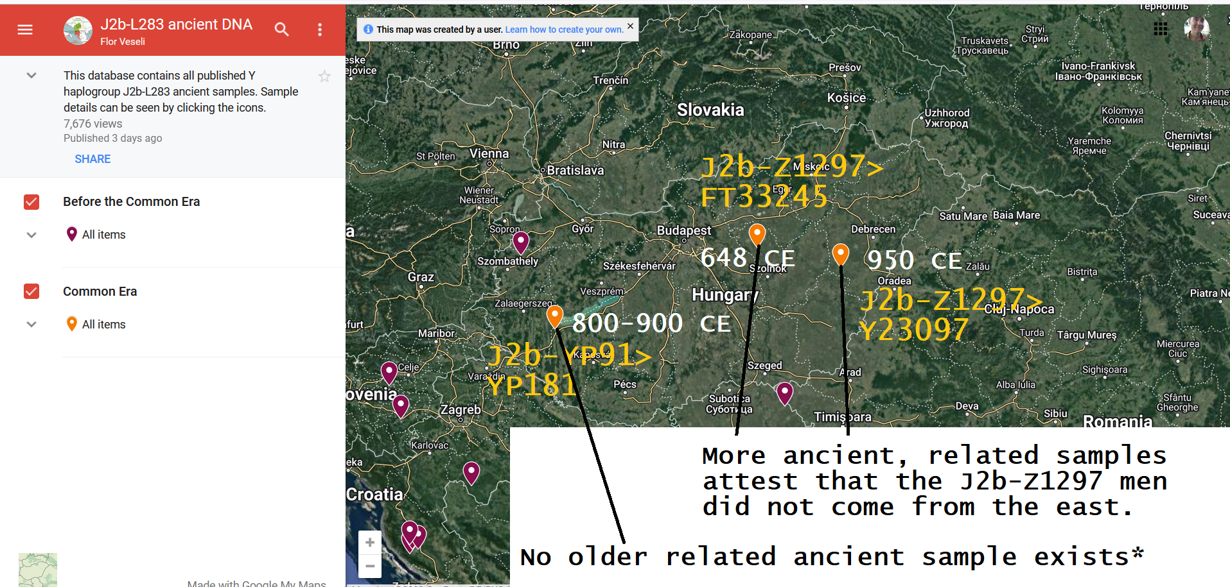Image resolution: width=1230 pixels, height=587 pixels.
Task: Click the search magnifier icon
Action: tap(281, 30)
